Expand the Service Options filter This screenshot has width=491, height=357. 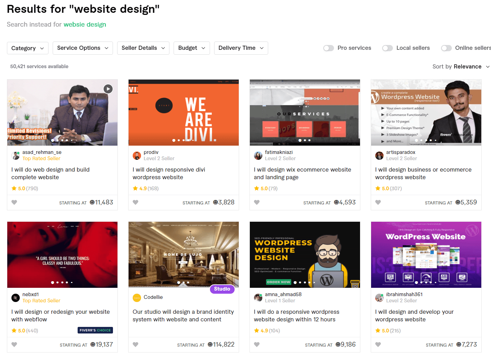pyautogui.click(x=83, y=48)
